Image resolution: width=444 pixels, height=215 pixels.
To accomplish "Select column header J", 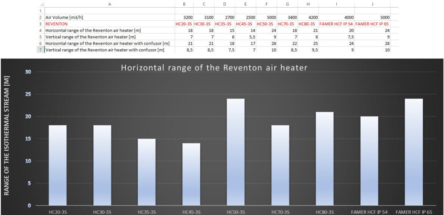I will (373, 4).
